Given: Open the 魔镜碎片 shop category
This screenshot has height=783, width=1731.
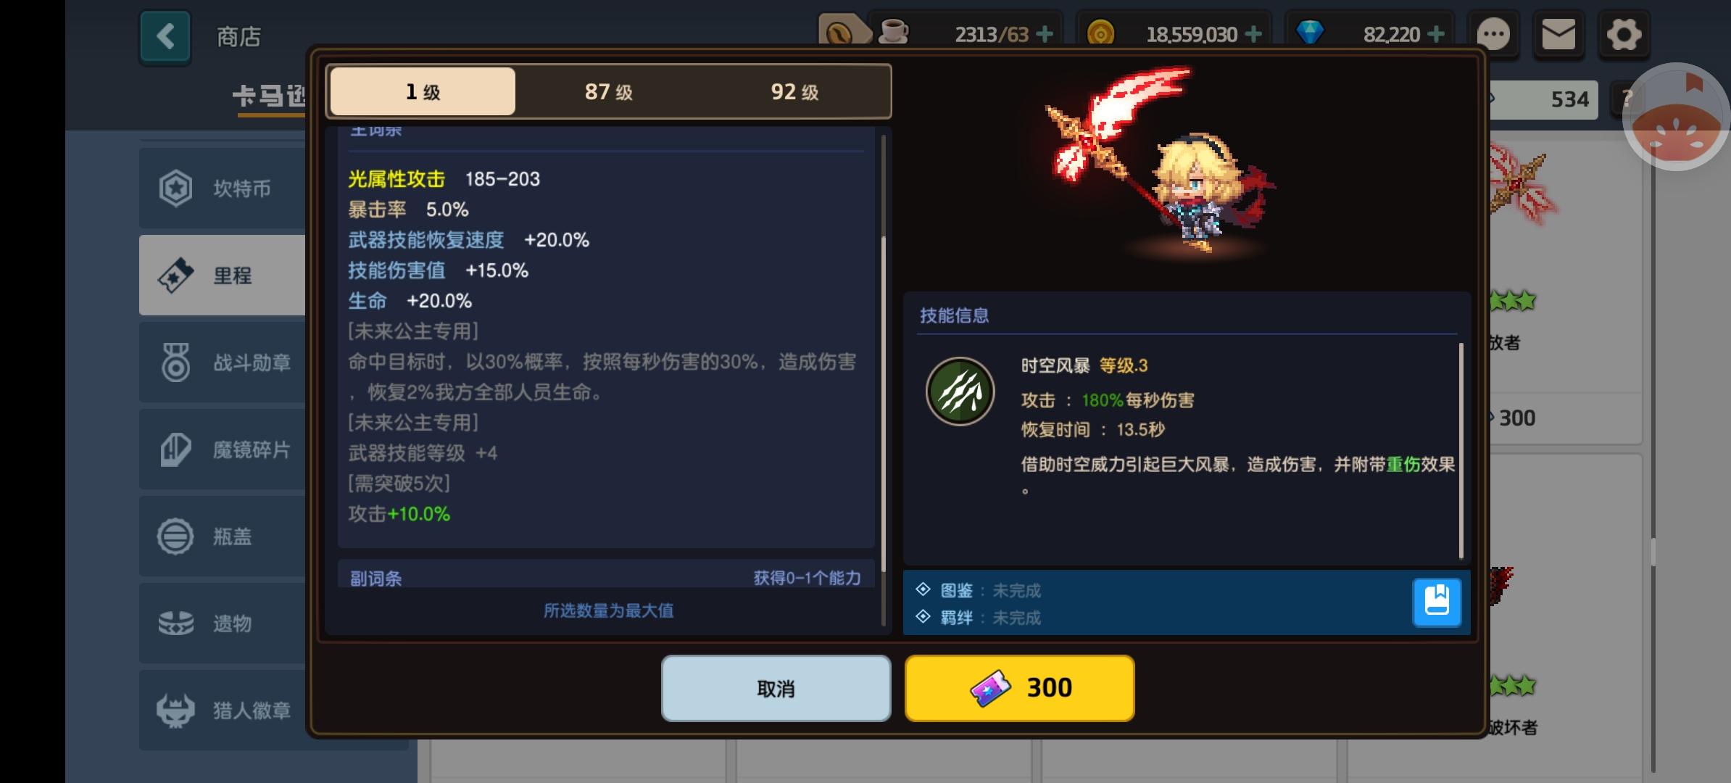Looking at the screenshot, I should (223, 449).
